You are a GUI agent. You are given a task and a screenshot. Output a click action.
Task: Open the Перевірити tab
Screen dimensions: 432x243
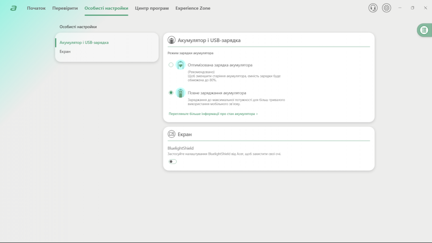65,8
